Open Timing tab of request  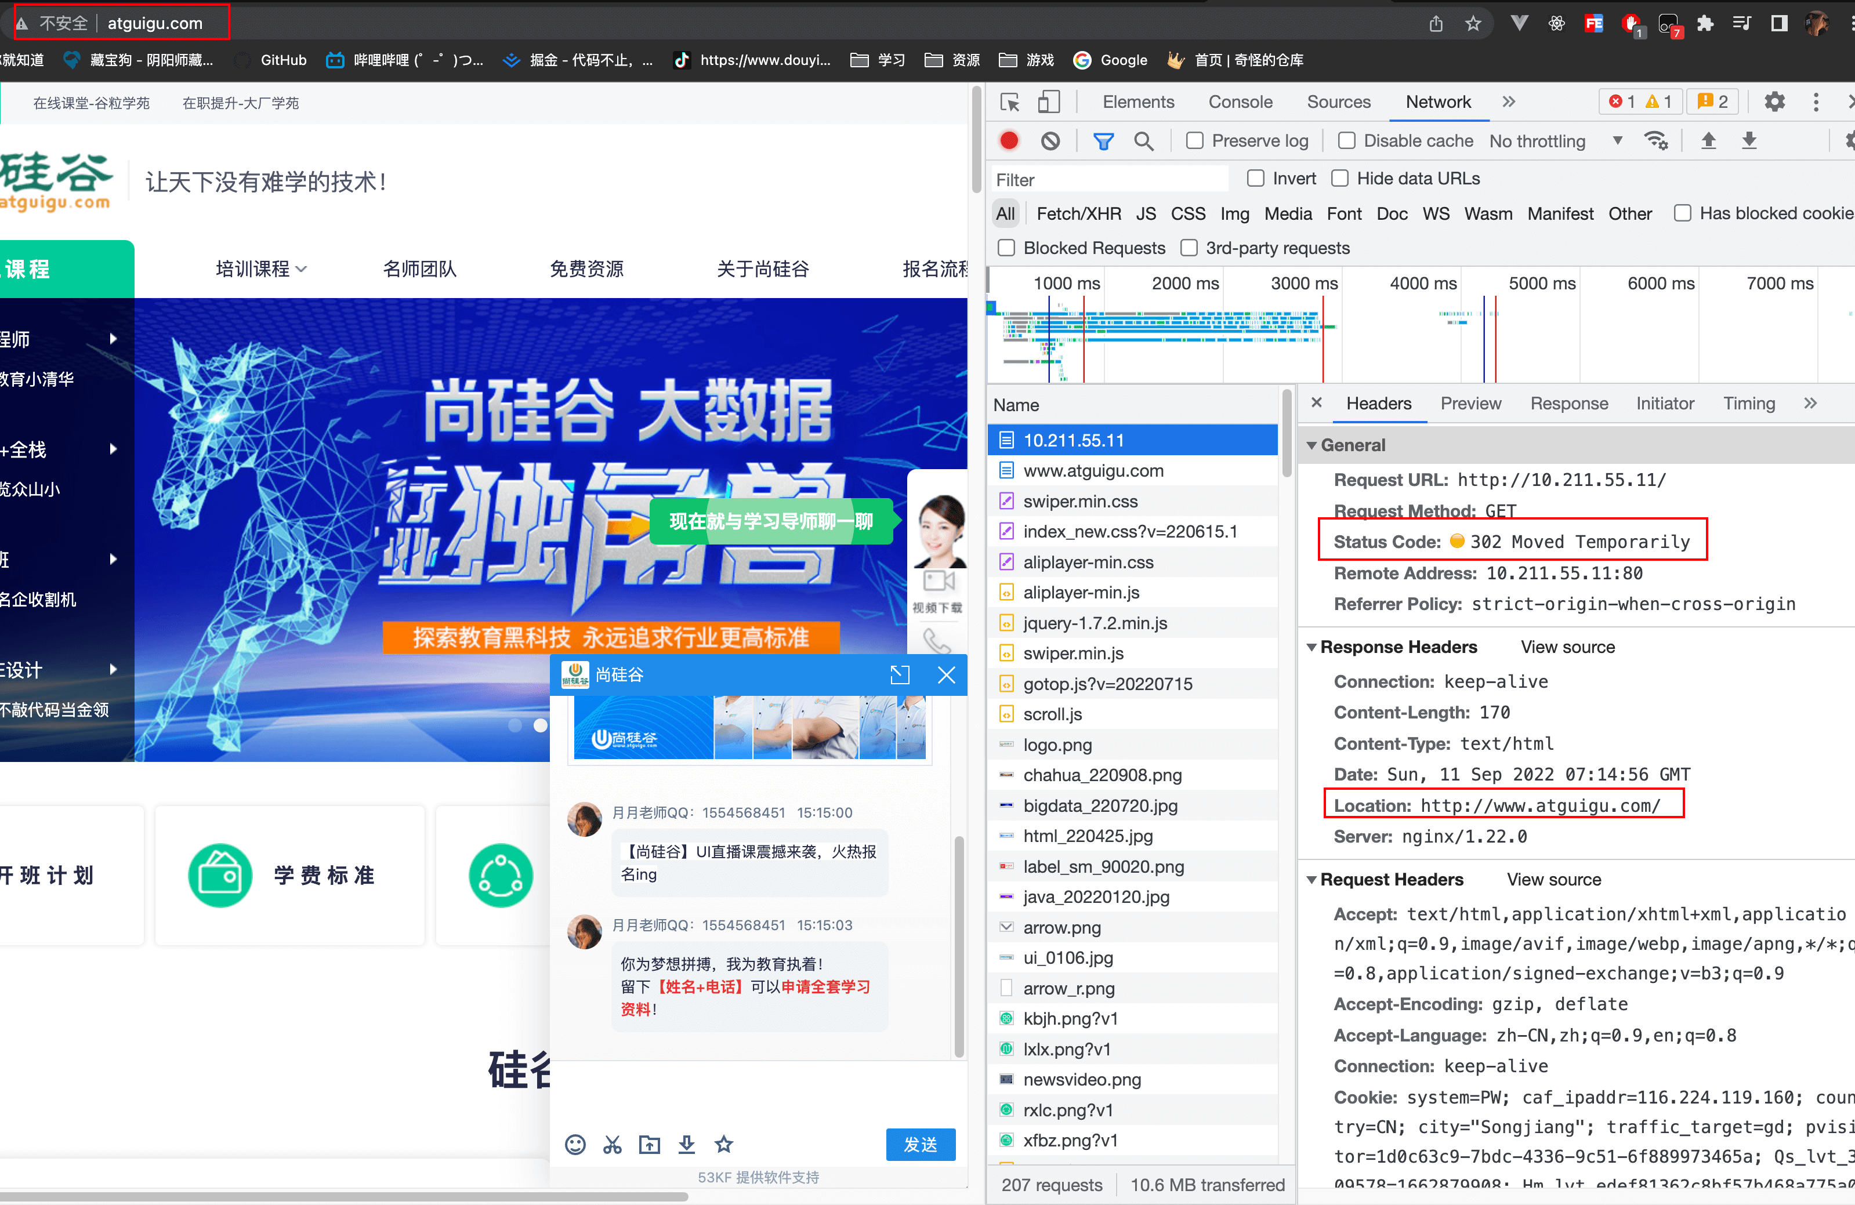tap(1748, 403)
